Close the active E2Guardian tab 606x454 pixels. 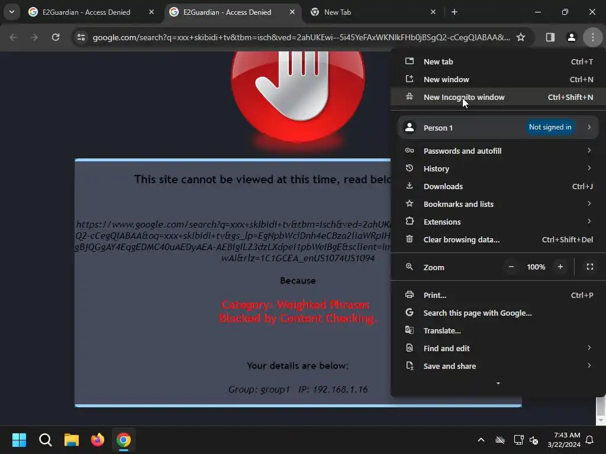coord(292,12)
